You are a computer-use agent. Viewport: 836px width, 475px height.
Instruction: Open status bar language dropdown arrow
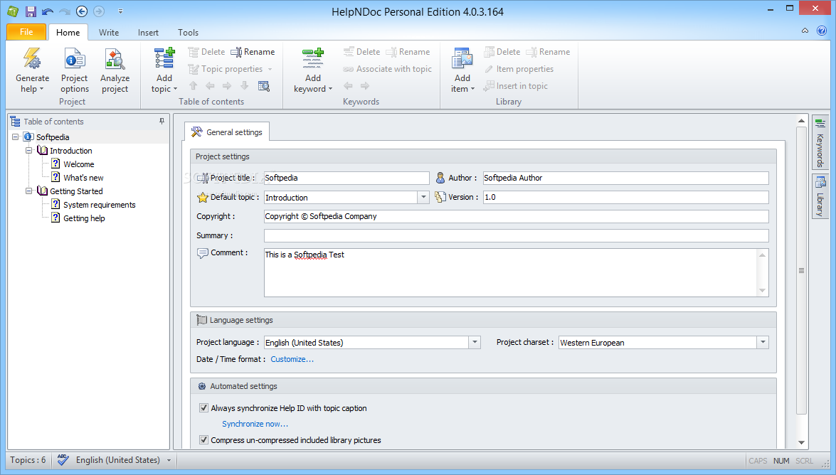[x=169, y=460]
